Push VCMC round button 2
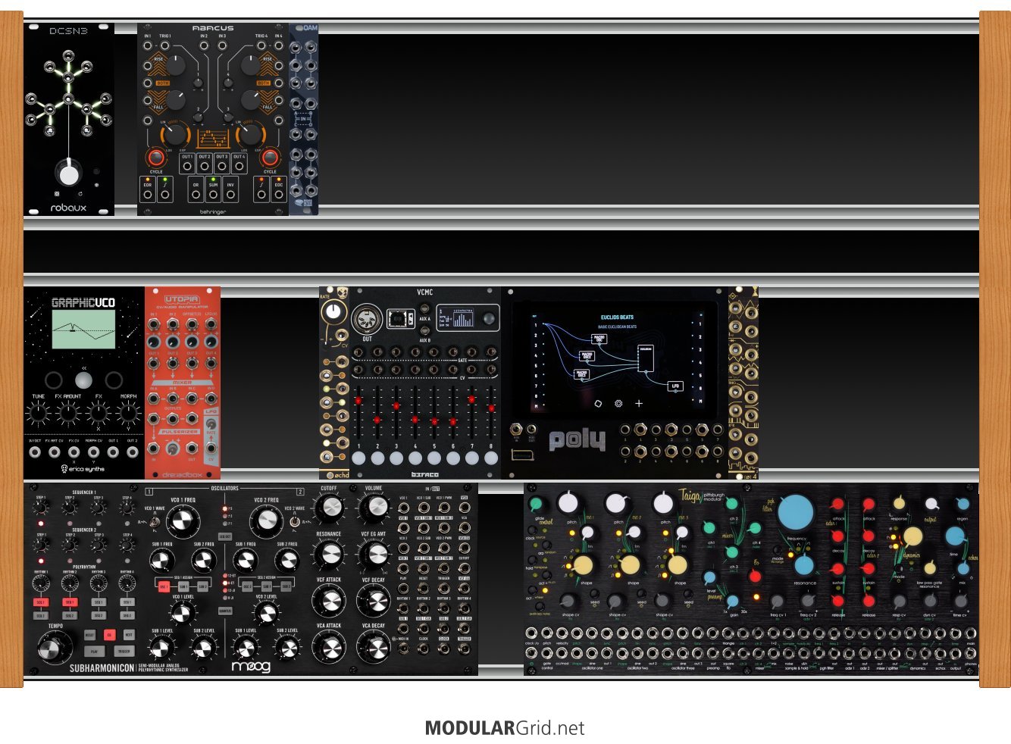Screen dimensions: 1011x744 click(x=377, y=458)
